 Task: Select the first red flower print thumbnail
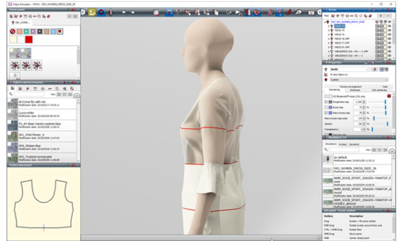click(x=15, y=65)
